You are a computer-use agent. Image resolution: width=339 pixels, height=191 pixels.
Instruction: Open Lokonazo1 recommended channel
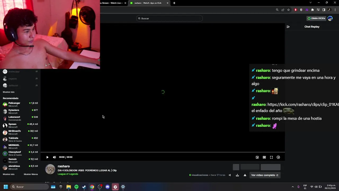click(x=20, y=118)
